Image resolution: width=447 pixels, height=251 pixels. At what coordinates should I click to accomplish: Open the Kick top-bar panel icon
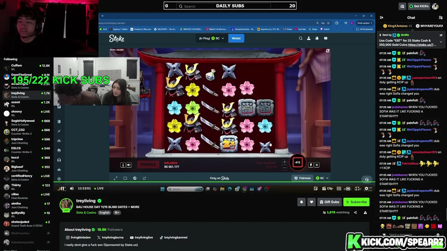pyautogui.click(x=402, y=6)
